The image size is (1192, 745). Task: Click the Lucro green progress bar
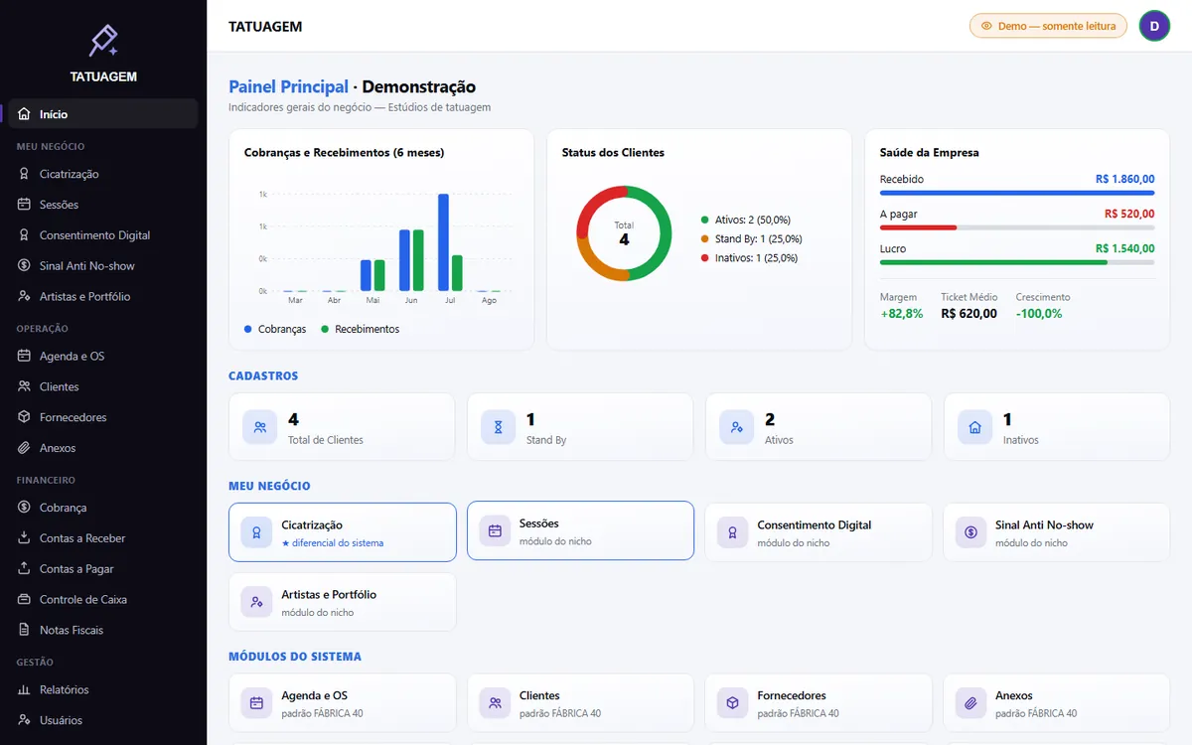tap(993, 262)
